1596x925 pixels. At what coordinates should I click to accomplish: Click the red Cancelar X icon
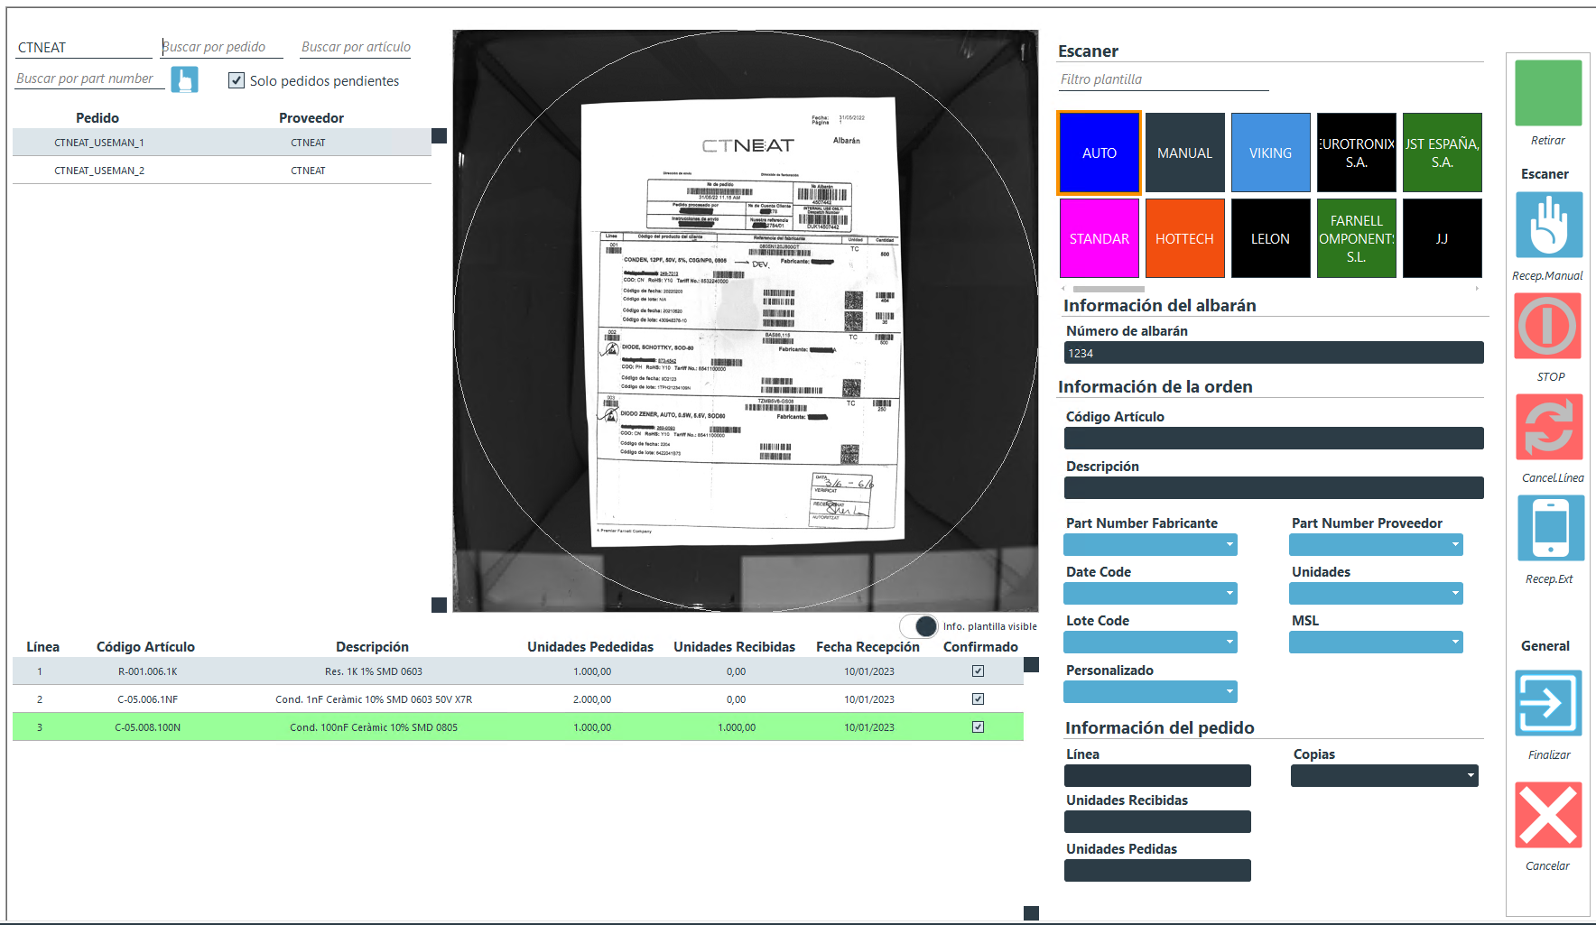coord(1547,815)
